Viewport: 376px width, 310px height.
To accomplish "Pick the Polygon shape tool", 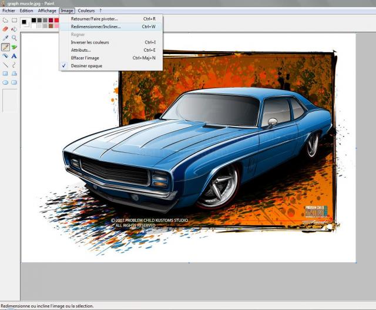I will [x=14, y=74].
